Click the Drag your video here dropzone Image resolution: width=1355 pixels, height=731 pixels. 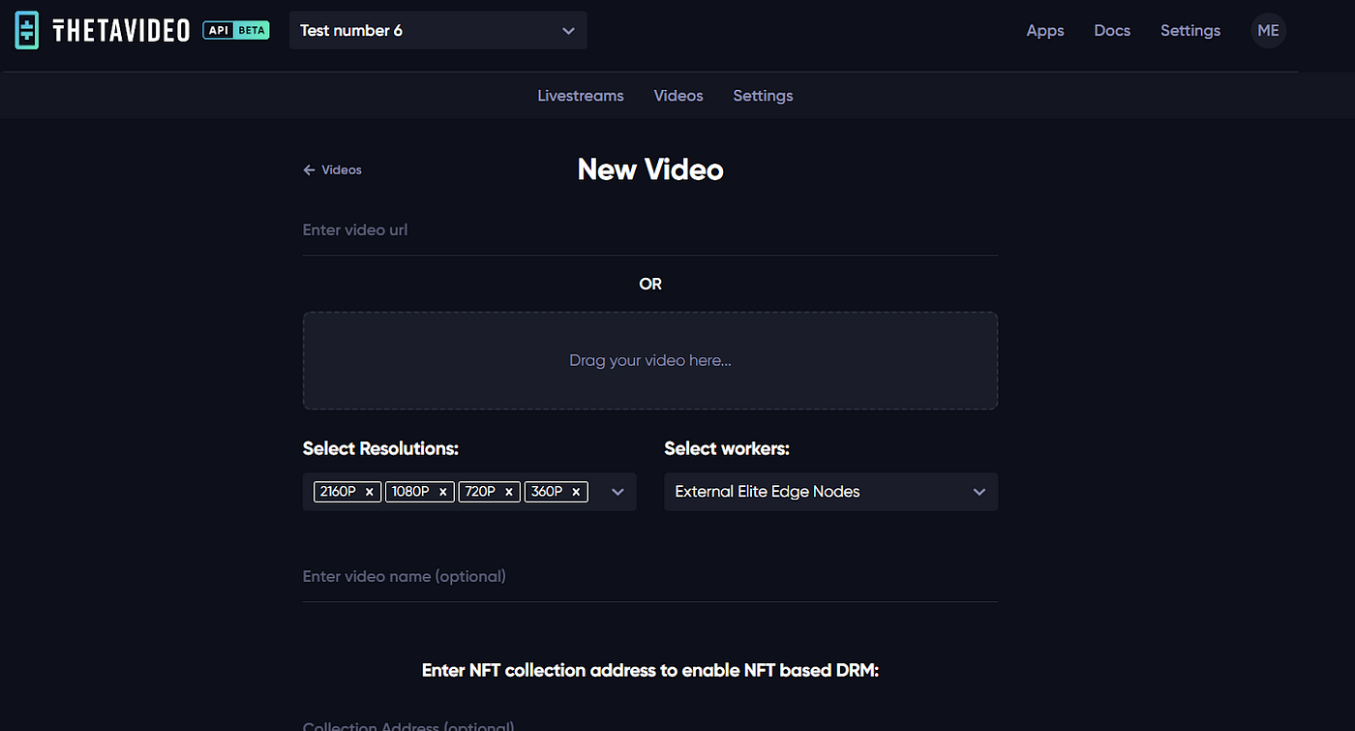pyautogui.click(x=650, y=360)
